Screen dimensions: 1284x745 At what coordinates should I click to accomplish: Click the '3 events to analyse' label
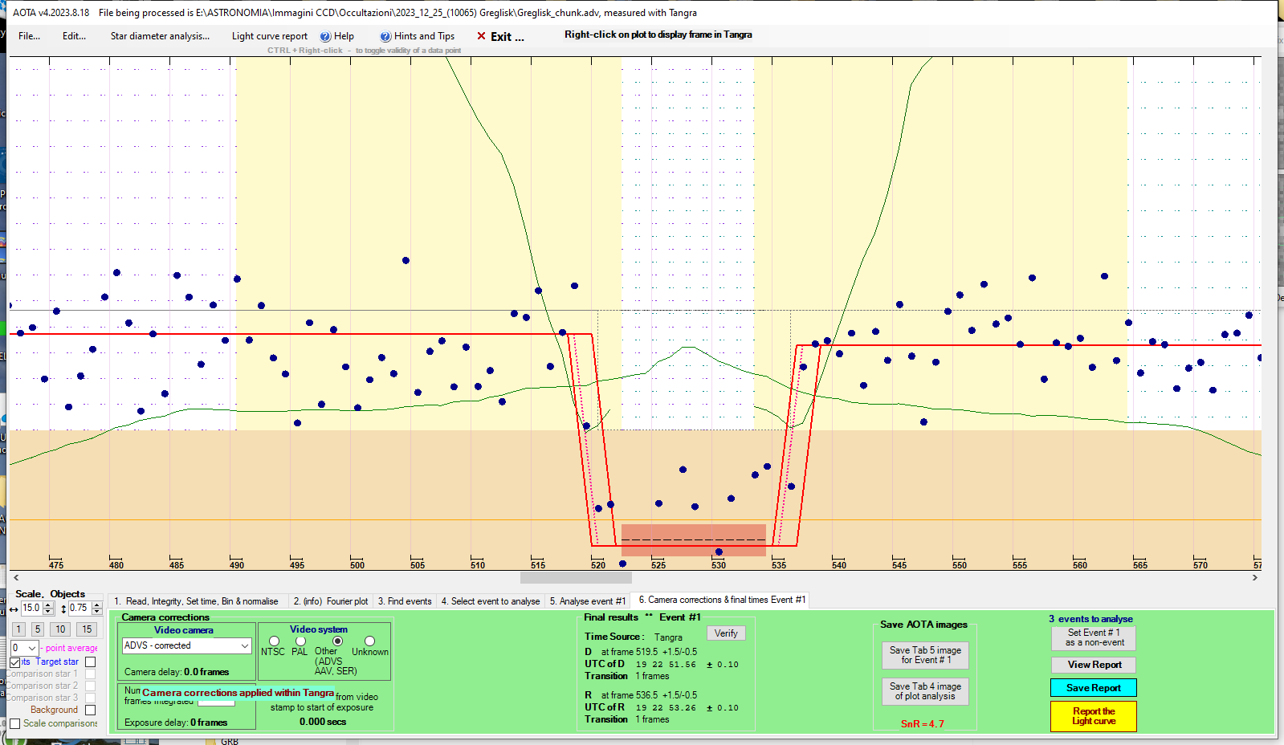[x=1090, y=619]
